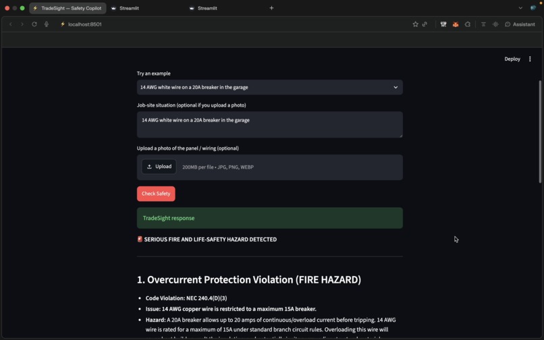The width and height of the screenshot is (544, 340).
Task: Go forward using the browser forward arrow
Action: pos(22,24)
